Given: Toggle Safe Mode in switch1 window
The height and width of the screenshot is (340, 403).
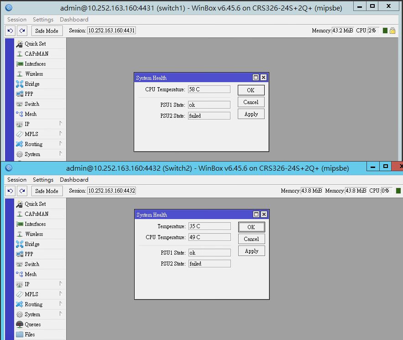Looking at the screenshot, I should tap(47, 31).
